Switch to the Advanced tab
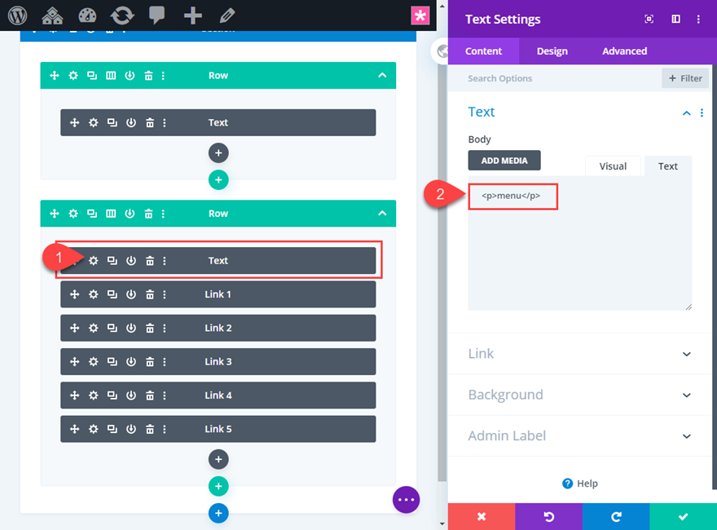This screenshot has width=717, height=530. click(624, 51)
